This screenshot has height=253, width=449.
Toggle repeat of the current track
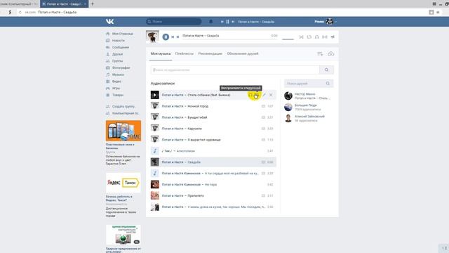tap(309, 37)
